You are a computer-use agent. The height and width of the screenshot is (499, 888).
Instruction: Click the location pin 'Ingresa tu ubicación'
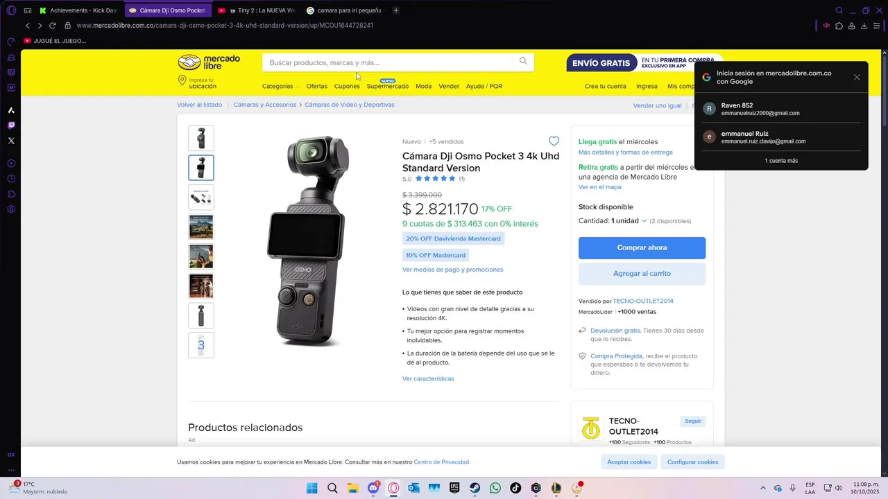point(198,83)
